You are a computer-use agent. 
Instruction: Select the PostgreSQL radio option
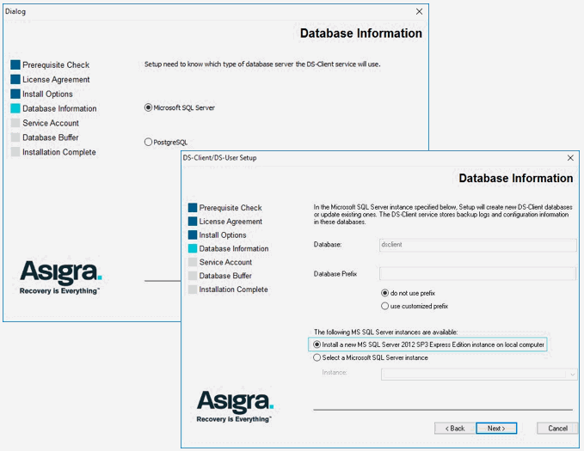(148, 142)
